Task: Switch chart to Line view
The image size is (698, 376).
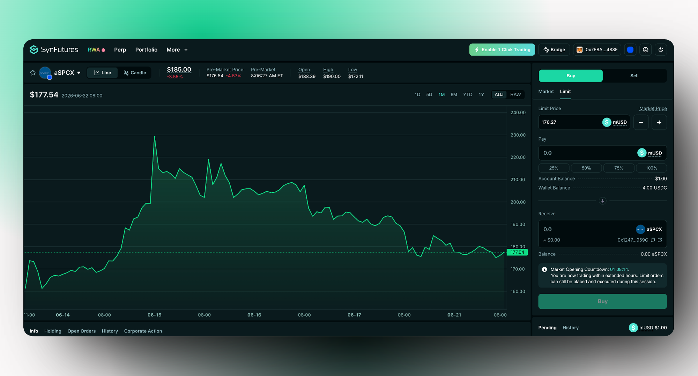Action: point(103,73)
